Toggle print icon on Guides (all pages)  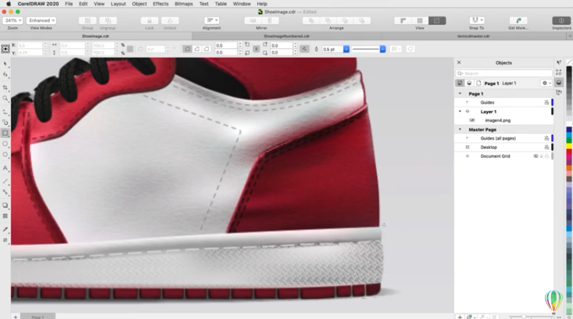(547, 138)
